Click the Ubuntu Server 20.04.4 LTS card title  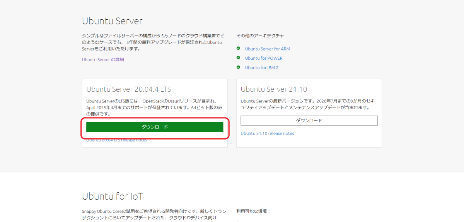(x=128, y=89)
